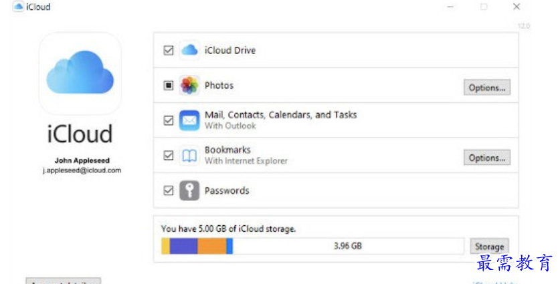The width and height of the screenshot is (558, 284).
Task: Click the j.appleseed@icloud.com email text
Action: pos(82,170)
